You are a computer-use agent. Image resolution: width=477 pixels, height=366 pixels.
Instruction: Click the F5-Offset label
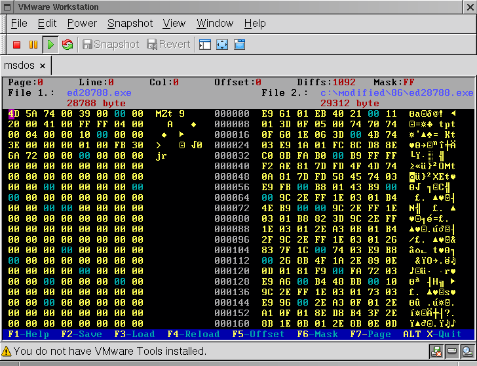[258, 334]
